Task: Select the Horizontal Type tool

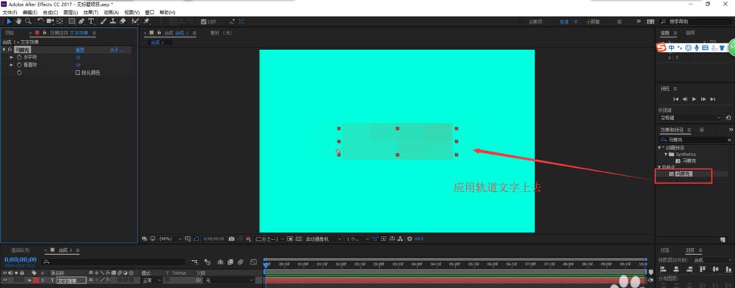Action: [91, 21]
